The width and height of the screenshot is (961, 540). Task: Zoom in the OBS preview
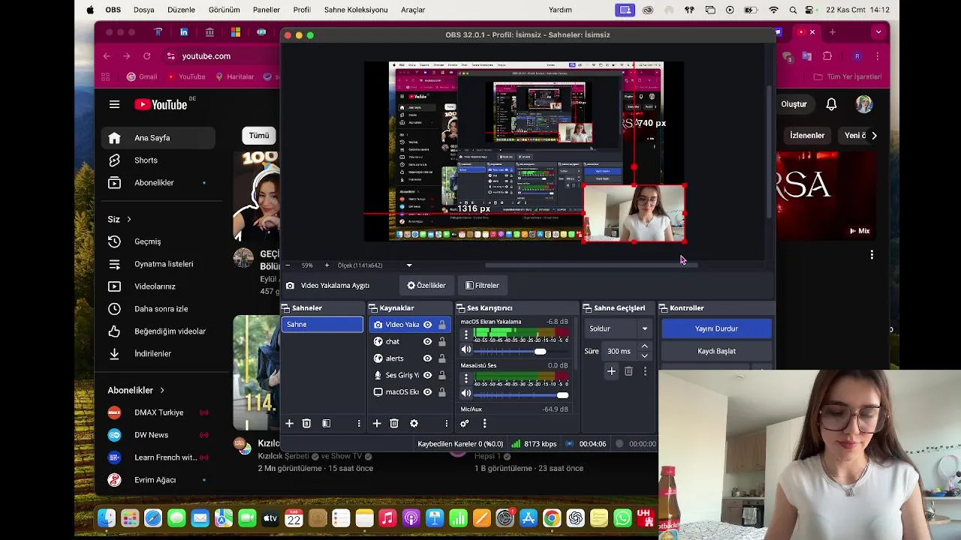pos(327,265)
